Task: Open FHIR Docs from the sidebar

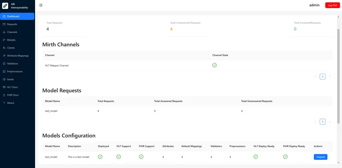Action: (x=17, y=95)
